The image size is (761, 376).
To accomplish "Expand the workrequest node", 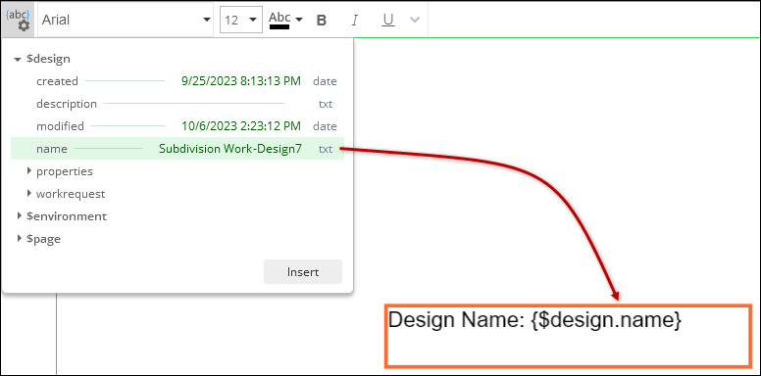I will click(29, 193).
